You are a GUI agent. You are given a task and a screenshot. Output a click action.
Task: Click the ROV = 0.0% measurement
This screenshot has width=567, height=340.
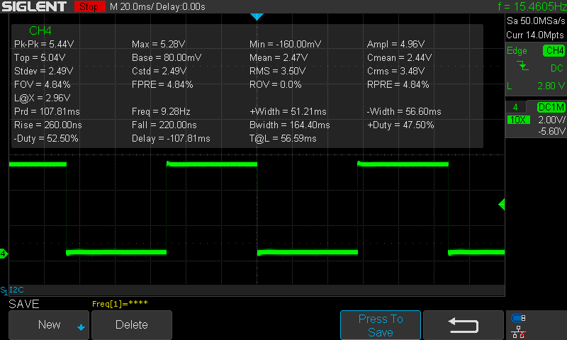275,84
